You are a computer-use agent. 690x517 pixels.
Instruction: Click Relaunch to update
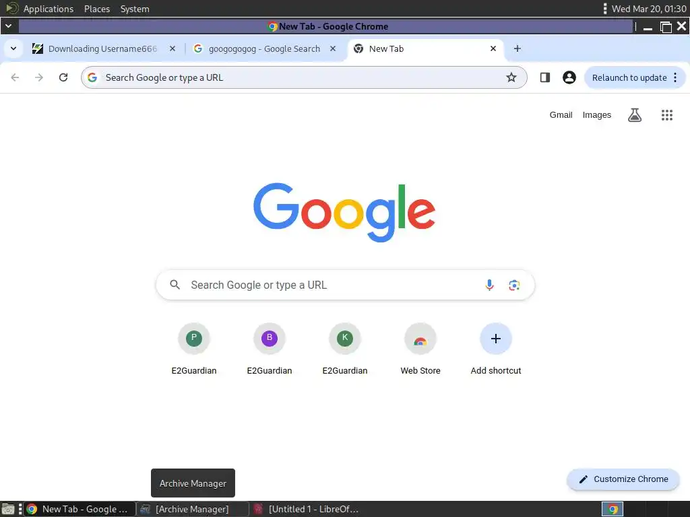pyautogui.click(x=629, y=78)
